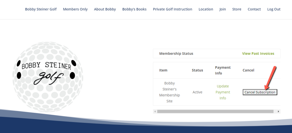This screenshot has height=133, width=292.
Task: Click the Cancel Subscription button
Action: (x=260, y=92)
